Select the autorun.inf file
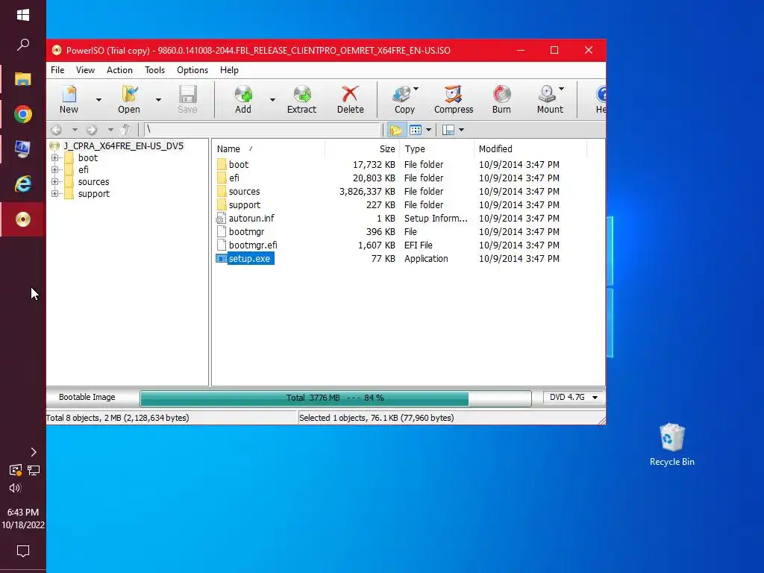 point(251,219)
